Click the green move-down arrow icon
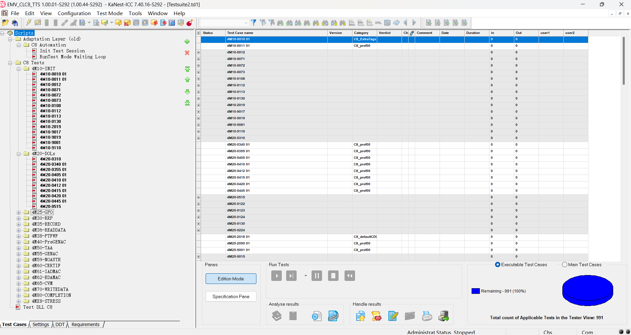The width and height of the screenshot is (631, 335). point(187,92)
